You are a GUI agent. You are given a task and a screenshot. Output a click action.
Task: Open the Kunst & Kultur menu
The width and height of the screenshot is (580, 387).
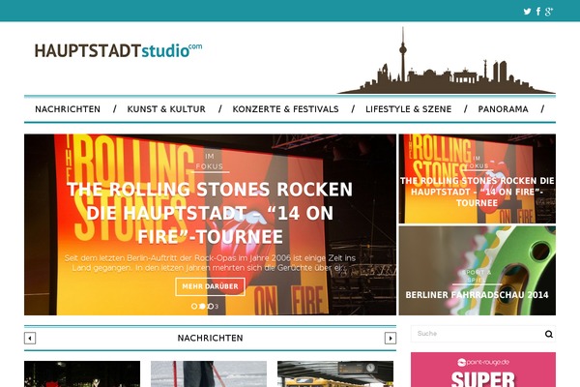click(x=166, y=109)
